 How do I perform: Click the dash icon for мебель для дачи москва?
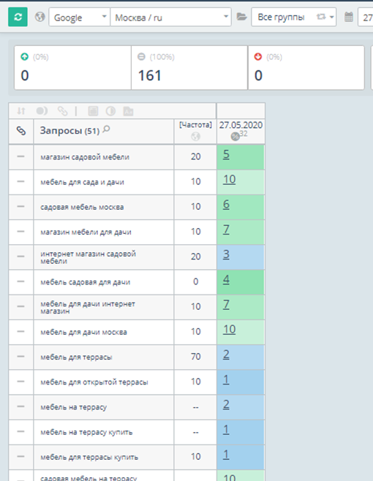(20, 332)
